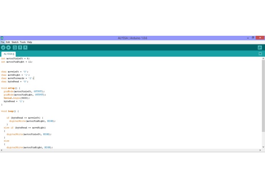Image resolution: width=265 pixels, height=188 pixels.
Task: Click the 'void loop() {' line
Action: pos(10,111)
